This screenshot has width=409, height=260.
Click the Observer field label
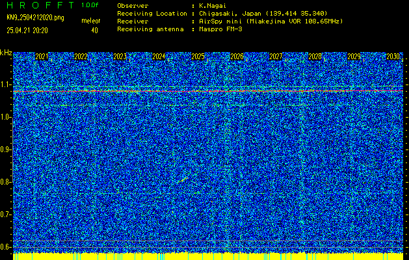133,6
